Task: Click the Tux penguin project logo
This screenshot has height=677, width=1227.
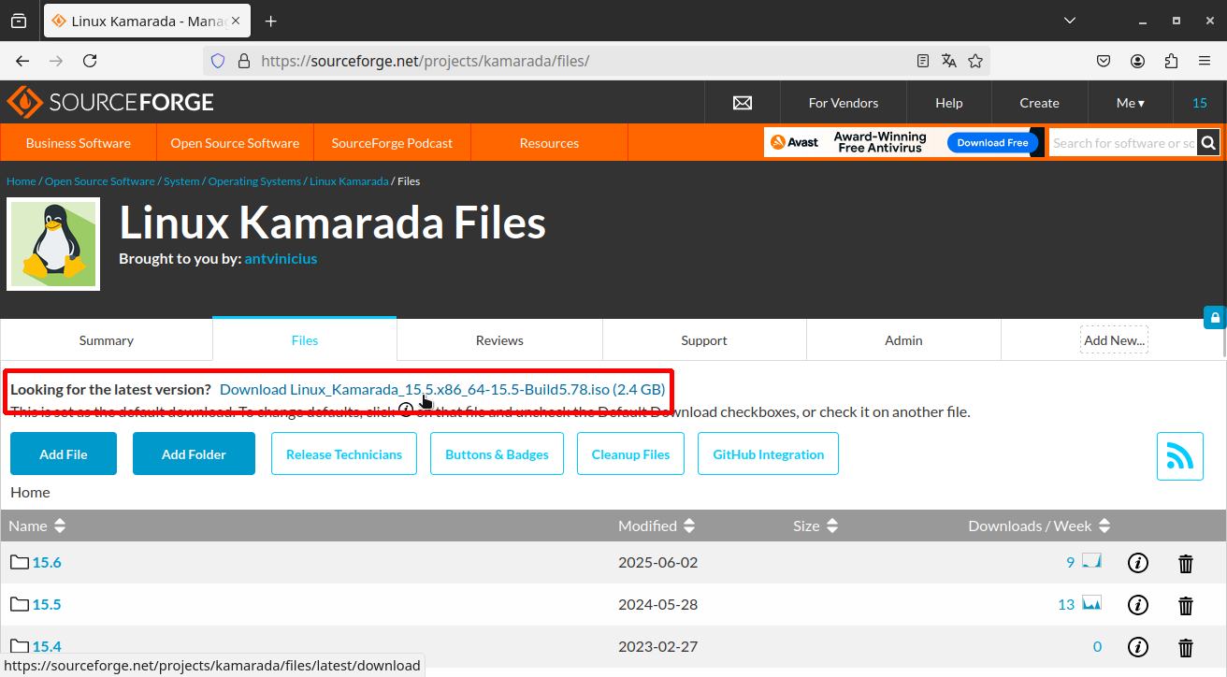Action: 53,244
